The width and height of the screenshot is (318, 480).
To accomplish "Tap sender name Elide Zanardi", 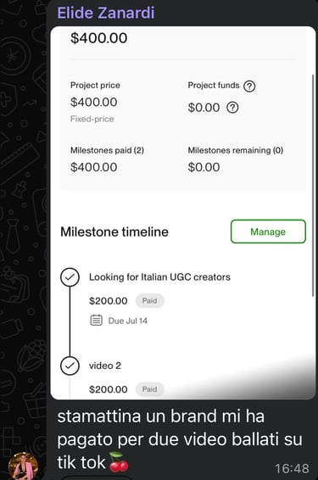I will [x=106, y=13].
